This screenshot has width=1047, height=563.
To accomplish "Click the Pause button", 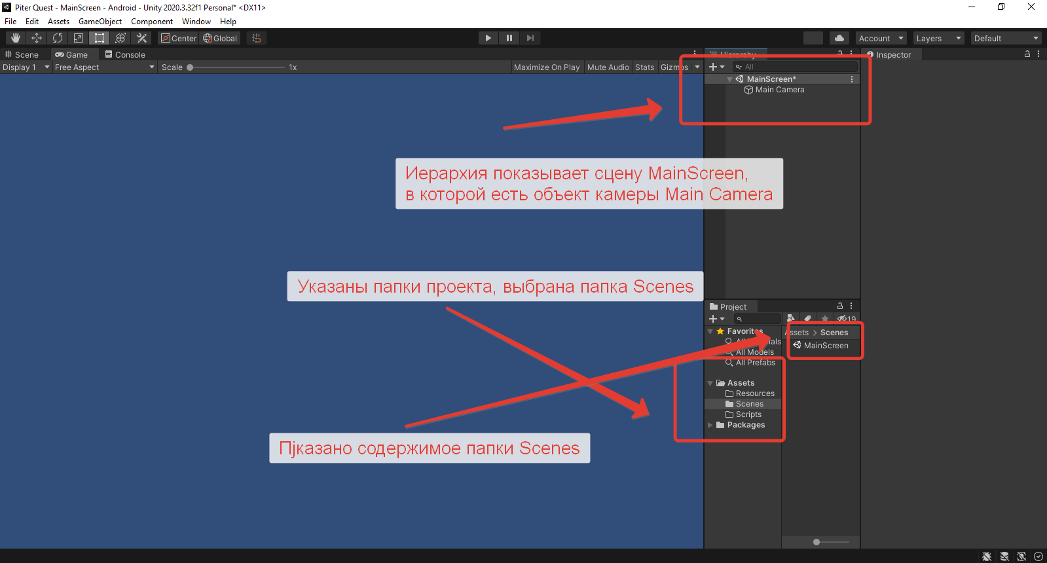I will [509, 38].
